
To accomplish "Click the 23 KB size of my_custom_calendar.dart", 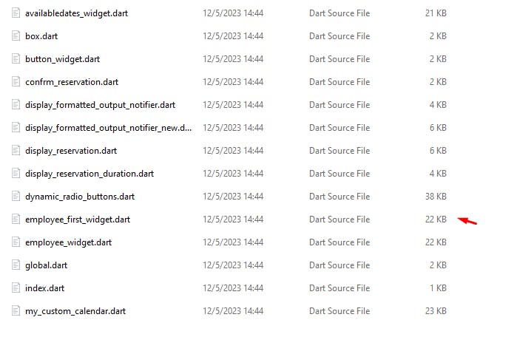I will click(x=436, y=311).
